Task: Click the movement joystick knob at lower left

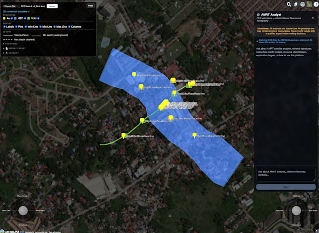Action: coord(23,210)
